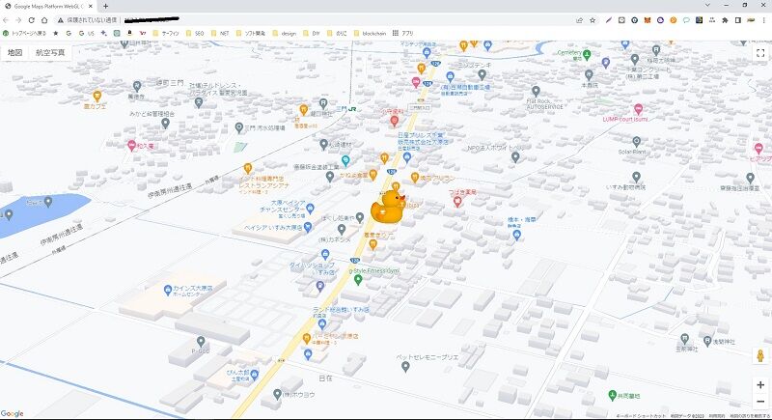This screenshot has height=420, width=772.
Task: Click the orange 3D rubber duck model
Action: (x=389, y=206)
